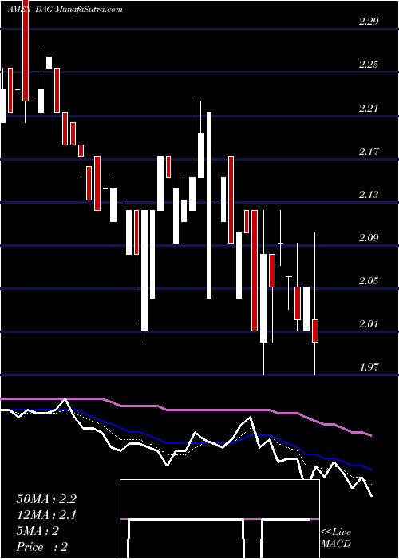This screenshot has height=559, width=399.
Task: Click the 'Price : 2' readout
Action: (42, 547)
